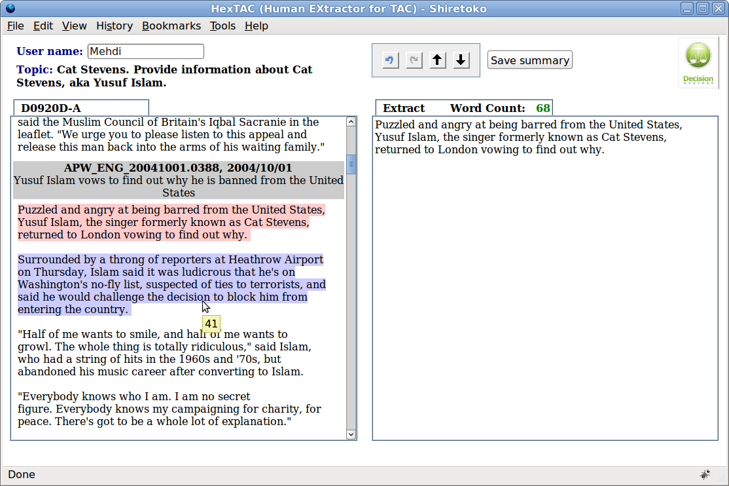The width and height of the screenshot is (729, 486).
Task: Open the File menu
Action: pos(15,26)
